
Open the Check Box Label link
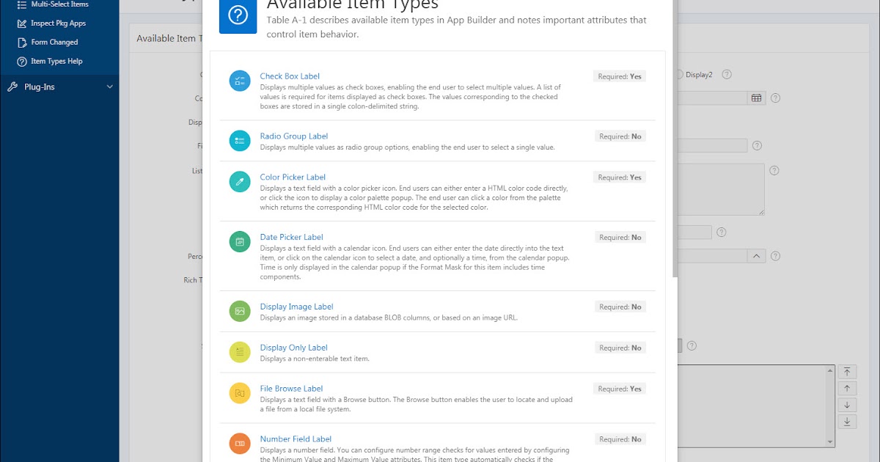click(x=290, y=76)
